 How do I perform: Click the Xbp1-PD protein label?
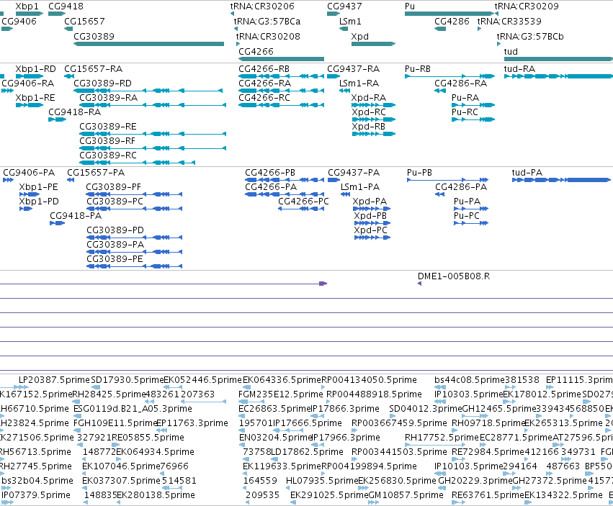tap(39, 202)
